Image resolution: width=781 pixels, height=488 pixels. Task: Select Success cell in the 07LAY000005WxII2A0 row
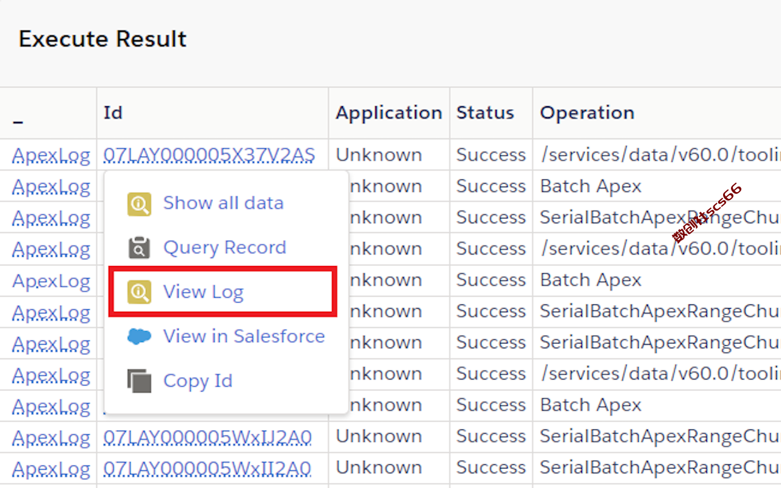tap(491, 468)
